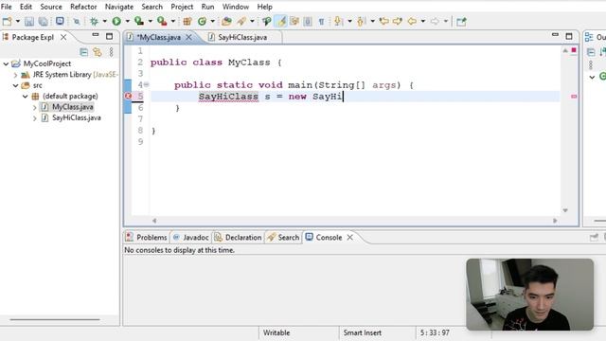Minimize the editor area

pyautogui.click(x=555, y=36)
